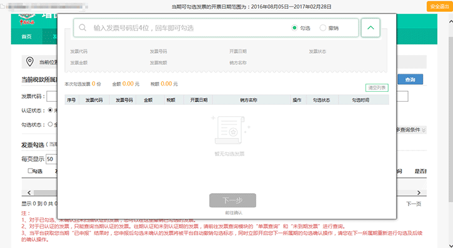
Task: Select the 勾选 radio option
Action: [x=294, y=28]
